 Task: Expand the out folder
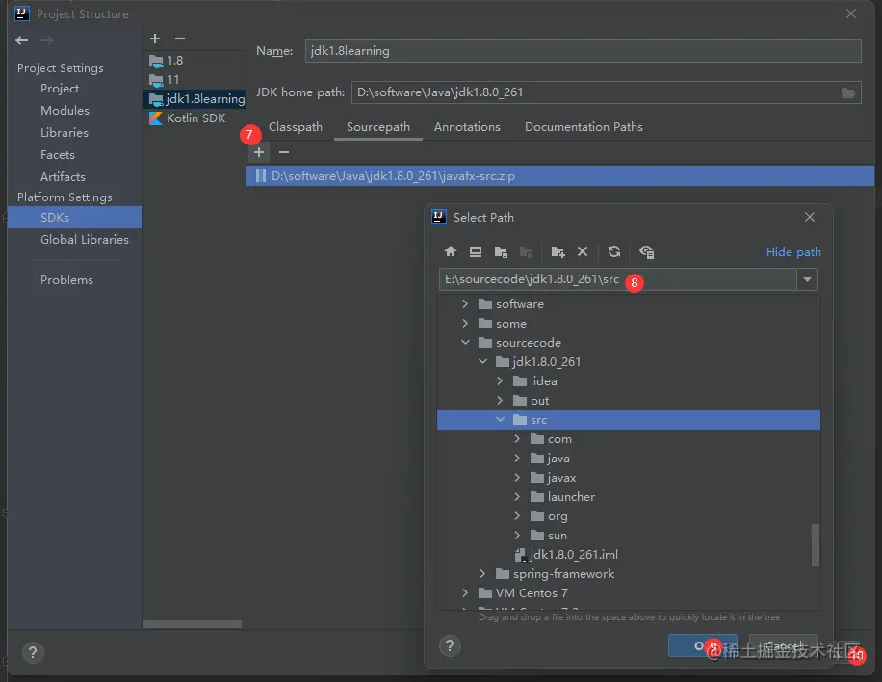500,400
